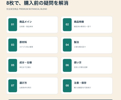This screenshot has width=121, height=100.
Task: Click the green 01 number badge
Action: pos(13,25)
